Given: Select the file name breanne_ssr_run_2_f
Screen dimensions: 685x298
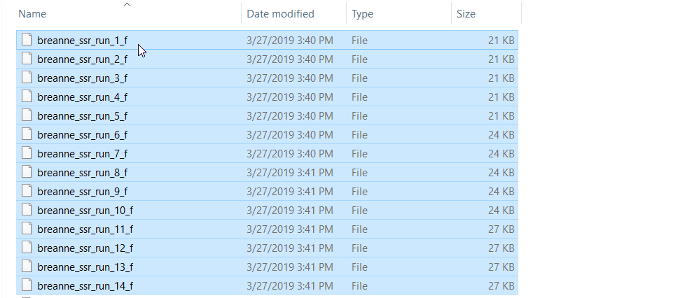Looking at the screenshot, I should click(82, 59).
